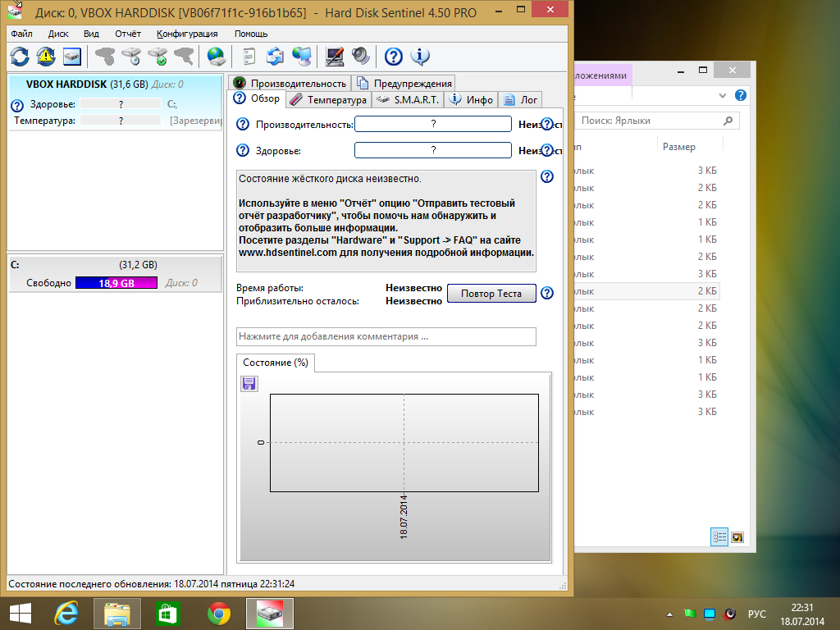Click the free space bar for C:

click(x=116, y=283)
